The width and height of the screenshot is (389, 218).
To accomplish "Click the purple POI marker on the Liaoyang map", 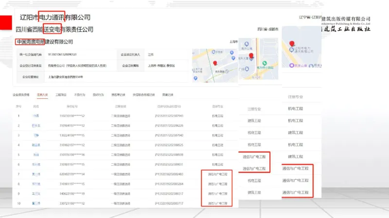I will tap(292, 65).
